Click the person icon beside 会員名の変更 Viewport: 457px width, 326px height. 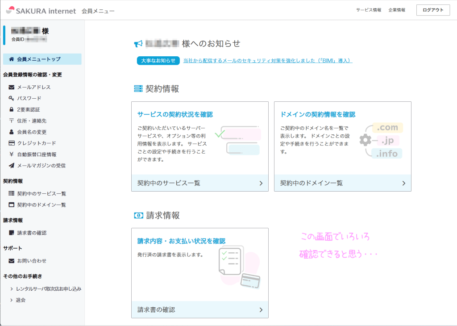pos(12,132)
